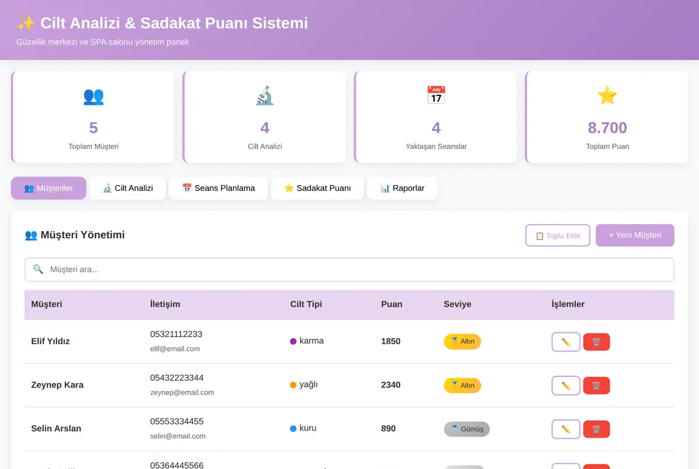699x469 pixels.
Task: Click the pencil edit icon for Zeynep Kara
Action: click(566, 386)
